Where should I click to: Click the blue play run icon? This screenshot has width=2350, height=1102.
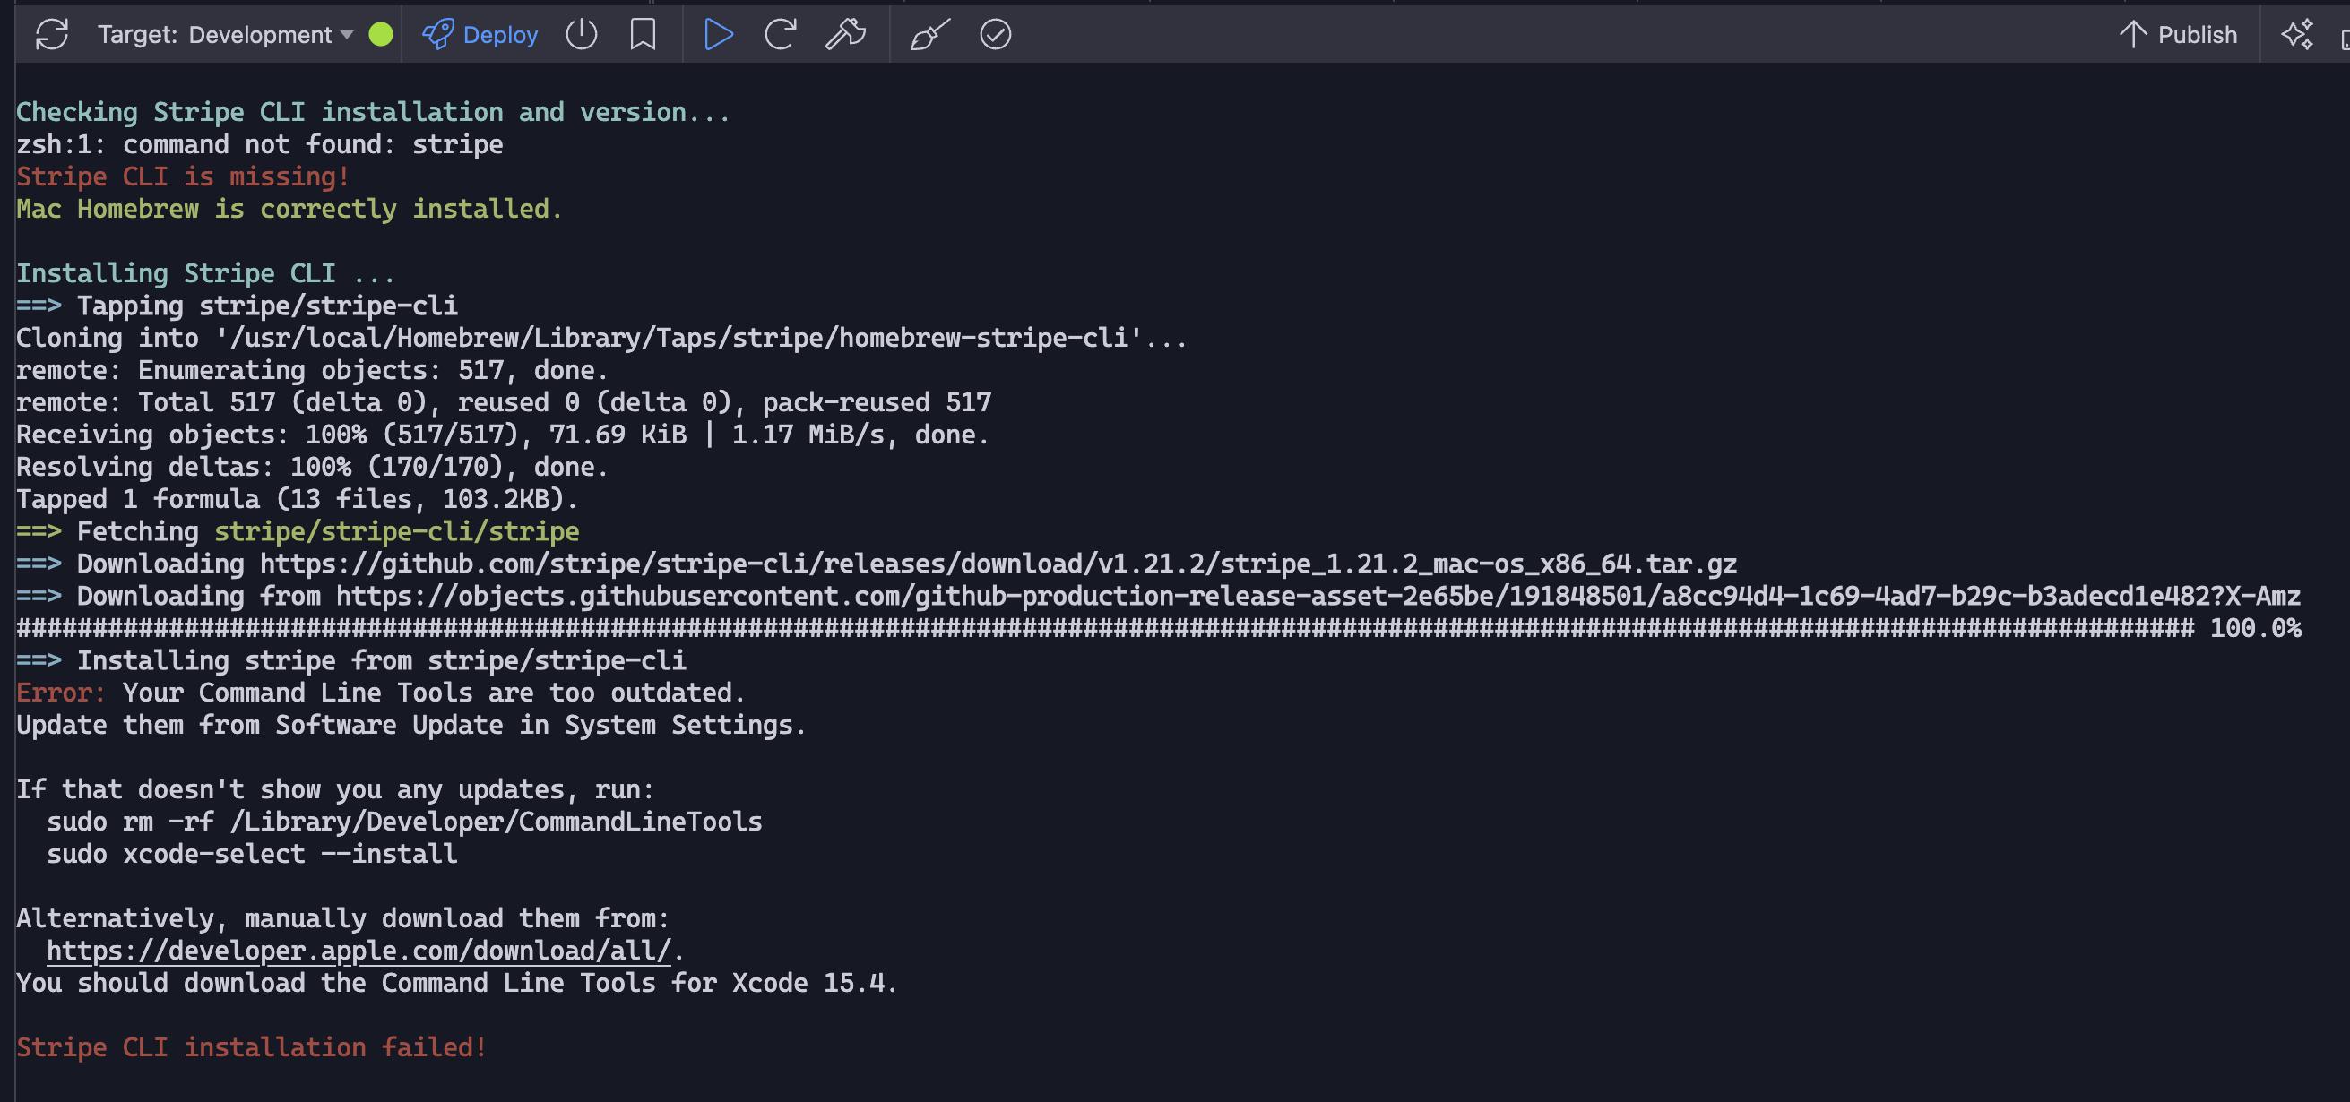point(719,35)
